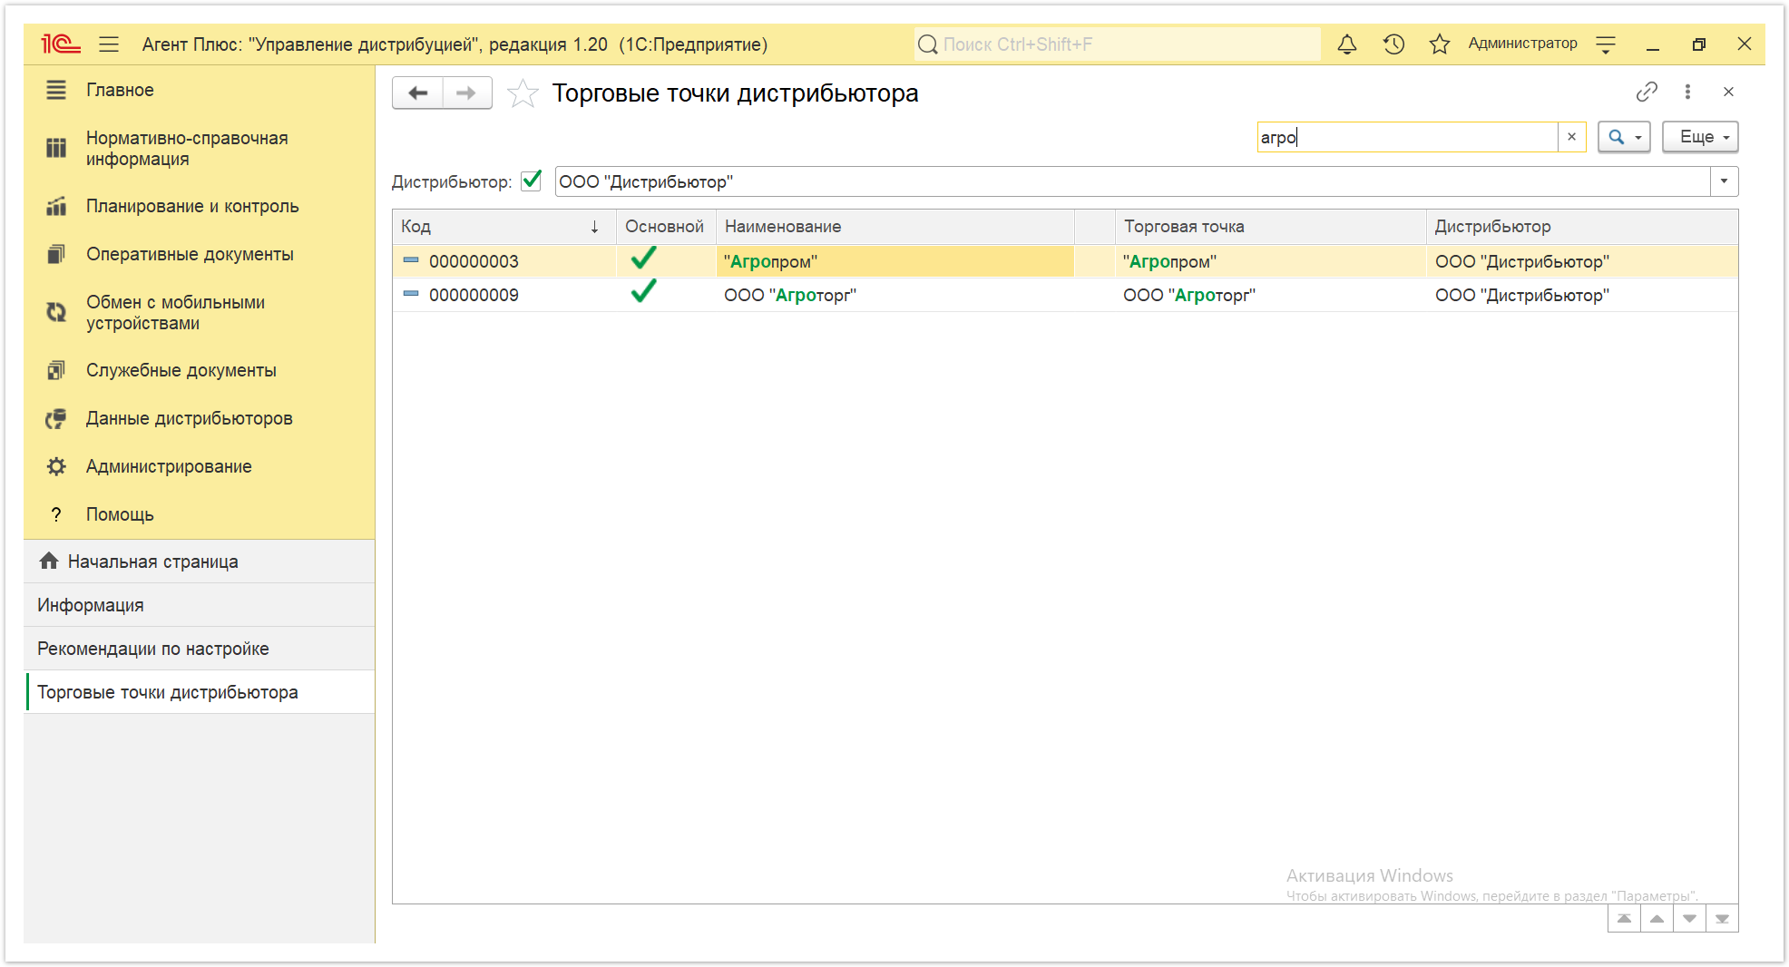Toggle the Дистрибьютор filter checkbox
This screenshot has height=967, width=1789.
532,181
